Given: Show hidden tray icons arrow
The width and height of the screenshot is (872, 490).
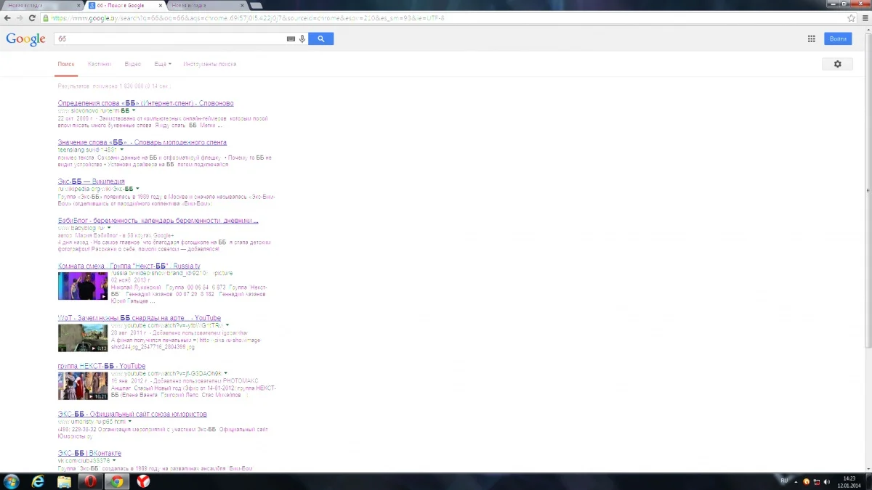Looking at the screenshot, I should coord(796,481).
